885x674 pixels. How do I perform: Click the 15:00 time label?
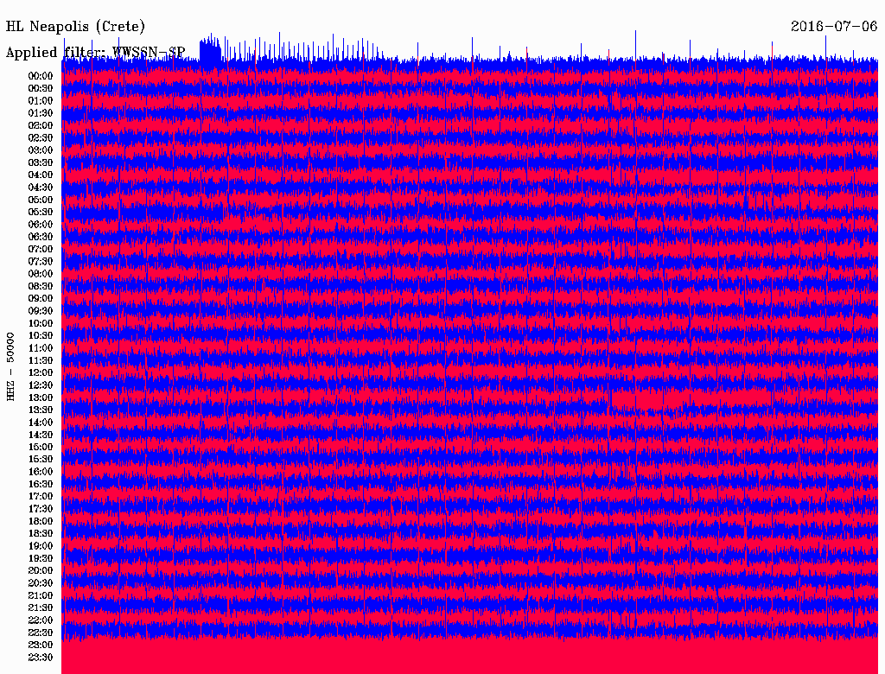tap(41, 447)
